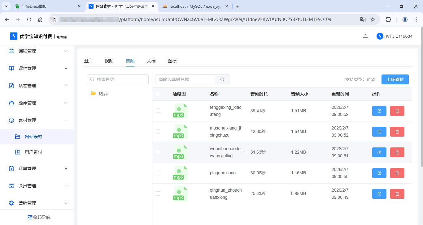
Task: Tick the select-all checkbox in the table header
Action: coord(158,94)
